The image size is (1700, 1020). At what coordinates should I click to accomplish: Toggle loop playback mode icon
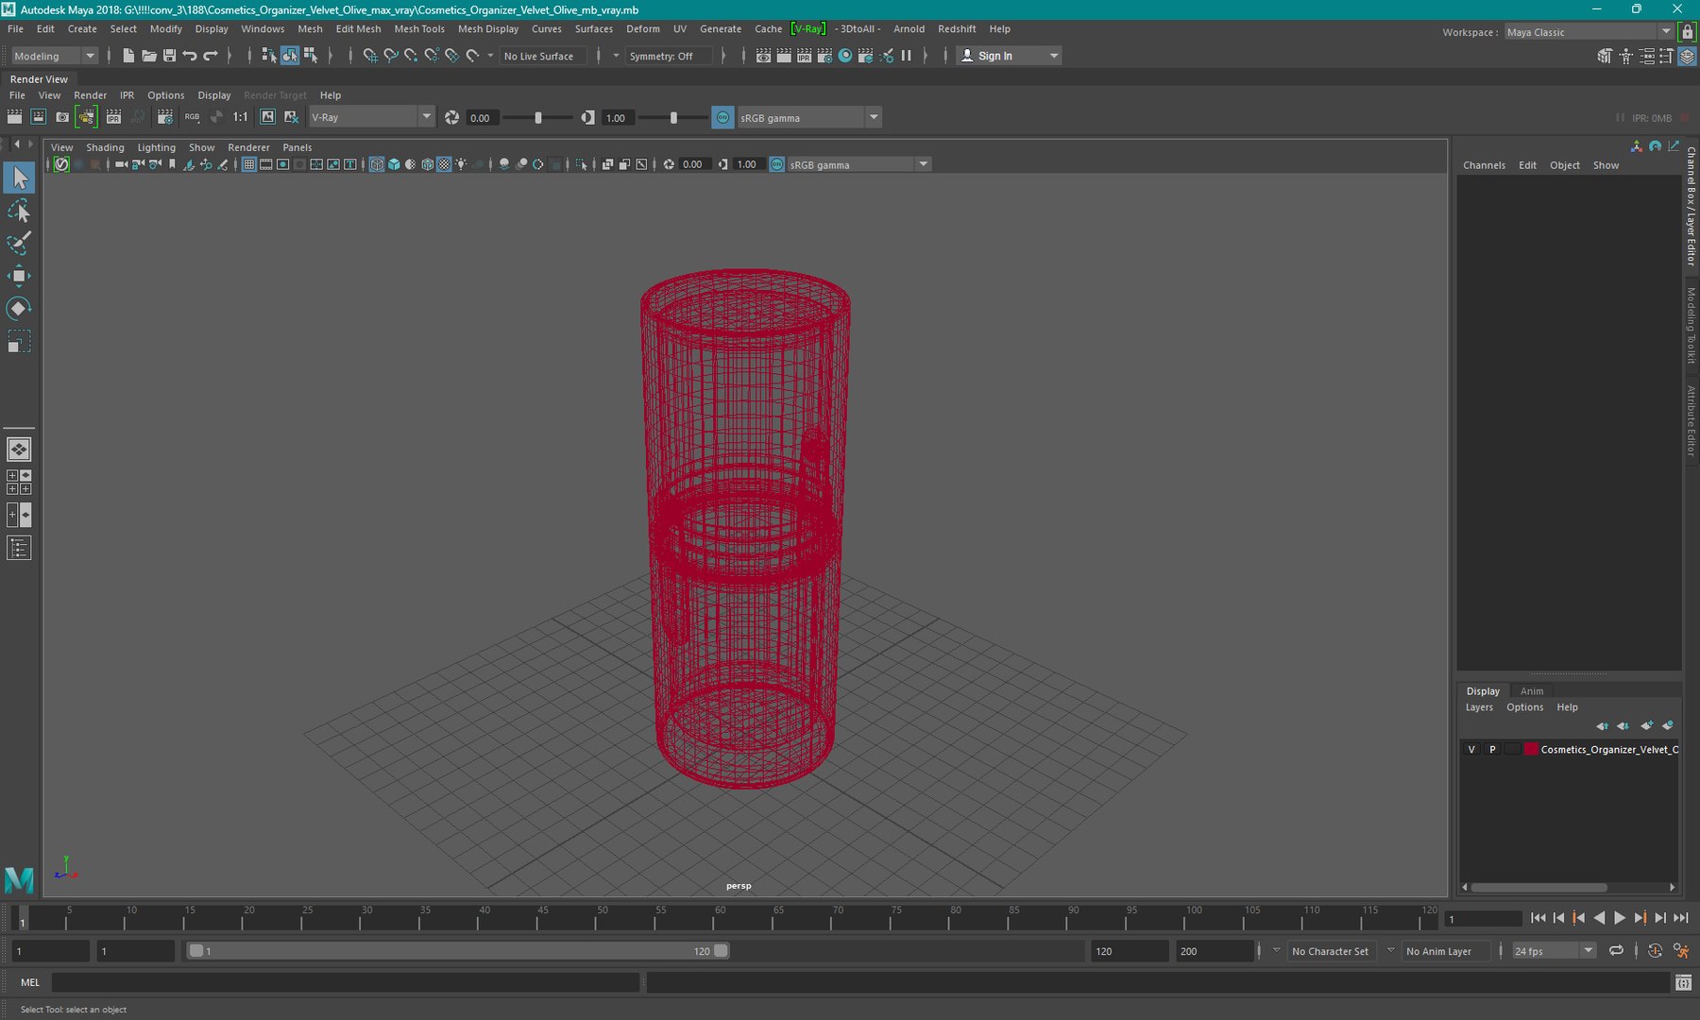(x=1617, y=951)
